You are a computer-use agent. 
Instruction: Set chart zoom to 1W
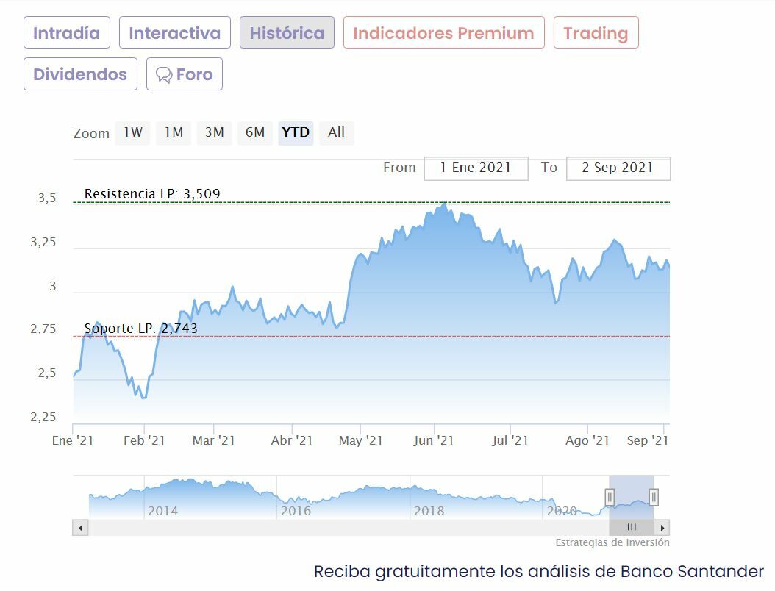click(x=132, y=132)
